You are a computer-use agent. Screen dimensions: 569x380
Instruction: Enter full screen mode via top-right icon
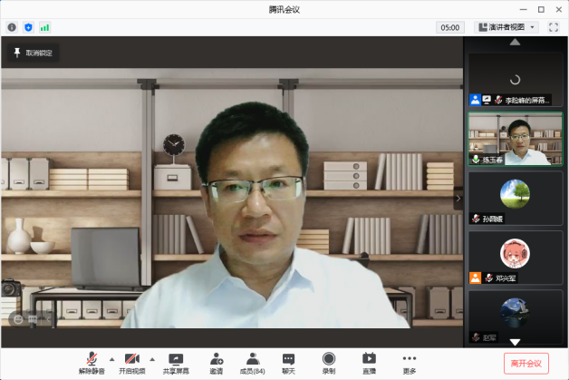coord(554,27)
